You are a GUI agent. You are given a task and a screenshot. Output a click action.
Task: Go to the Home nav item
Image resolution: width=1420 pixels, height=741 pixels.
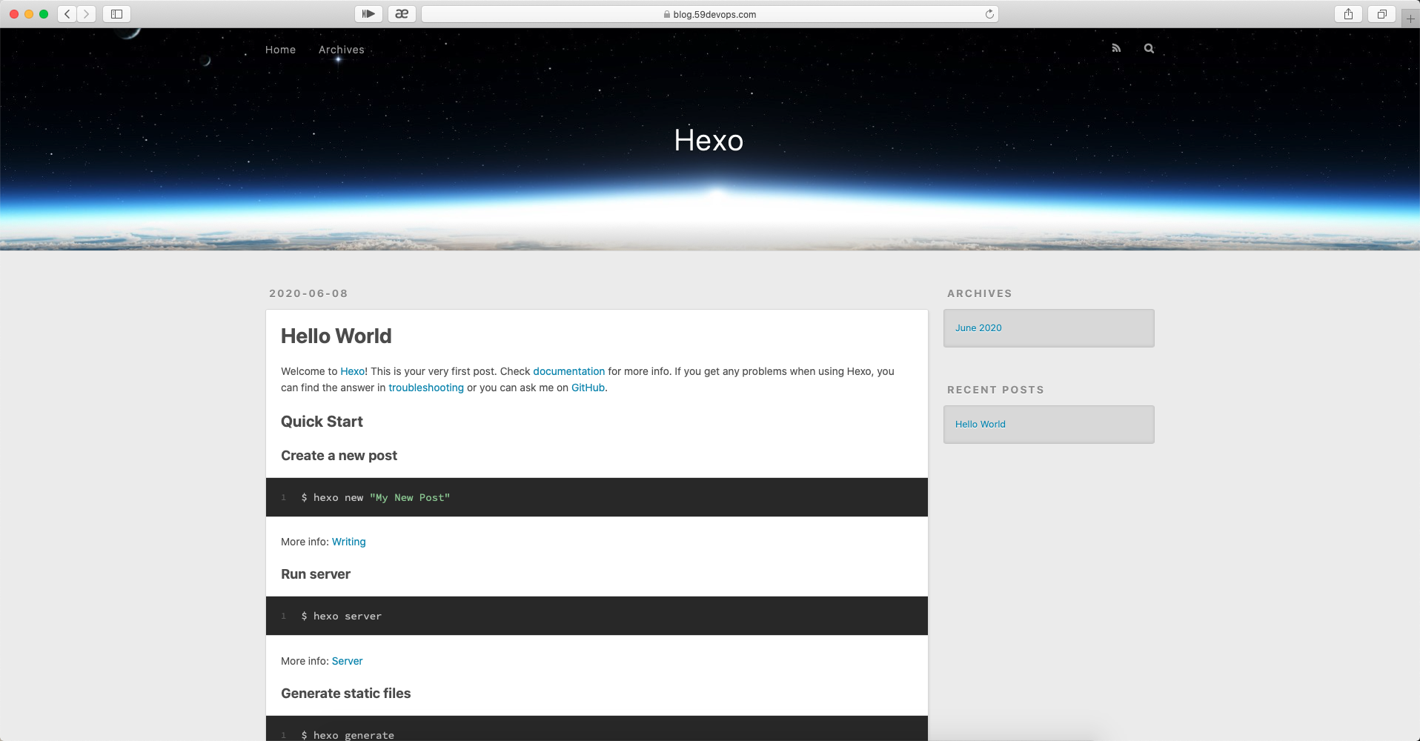(x=280, y=50)
